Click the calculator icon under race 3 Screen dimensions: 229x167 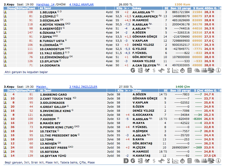click(x=190, y=161)
